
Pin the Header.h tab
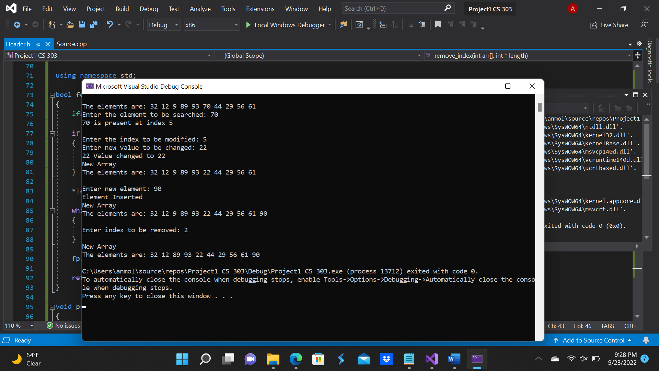coord(38,44)
